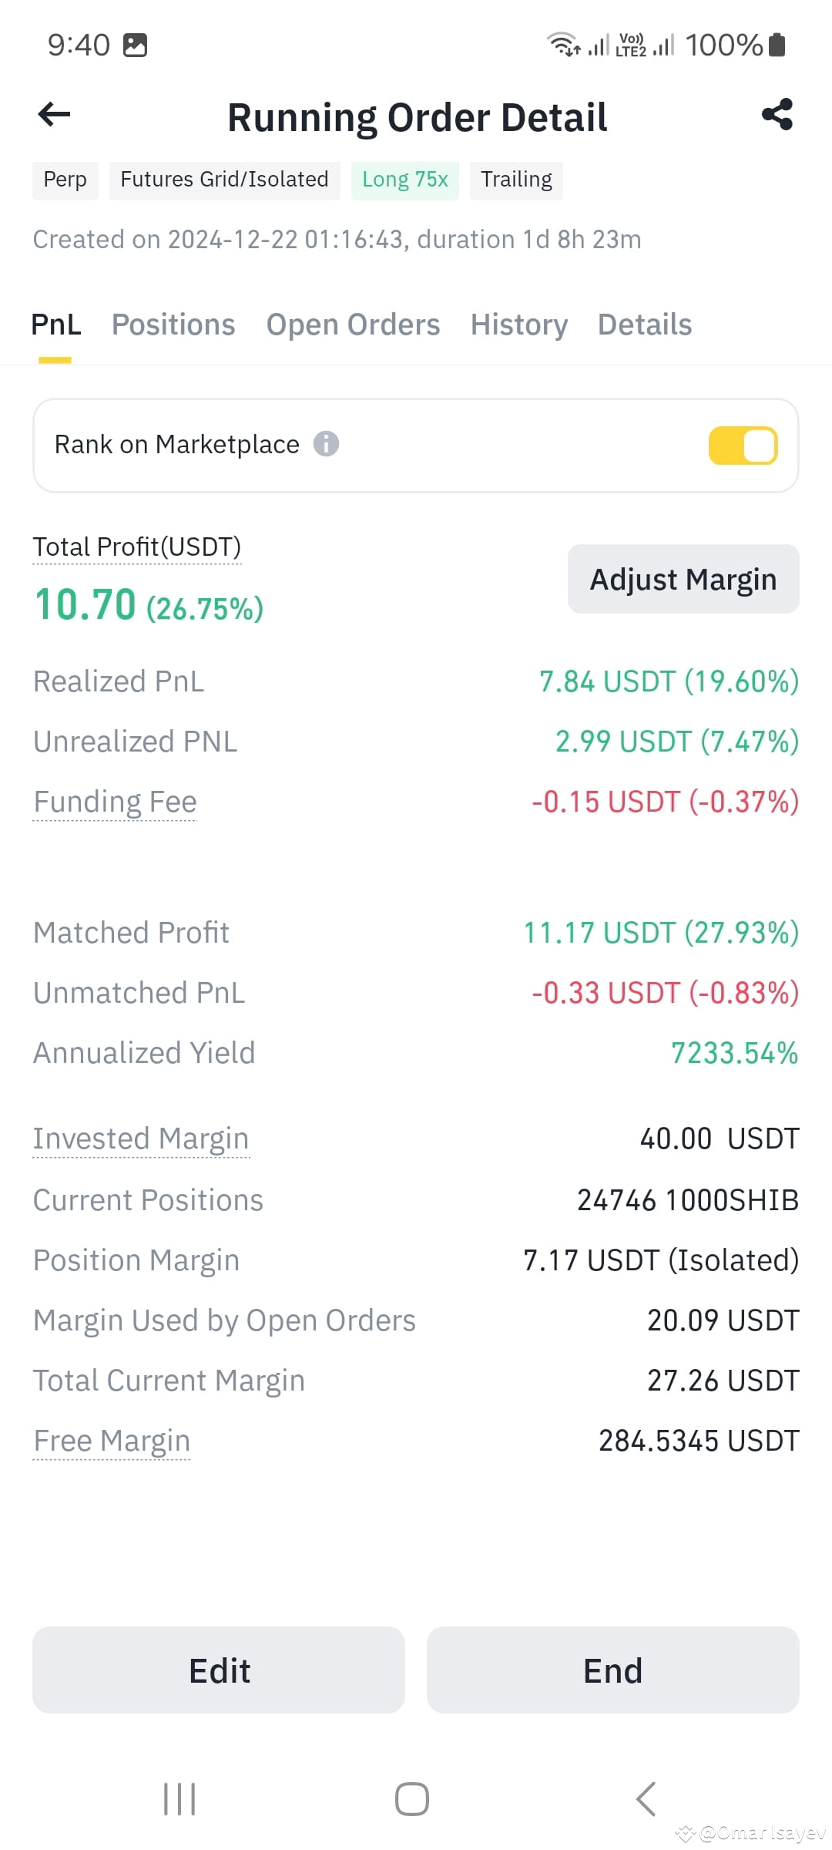Tap the Android recent apps icon
The image size is (832, 1850).
pos(179,1799)
